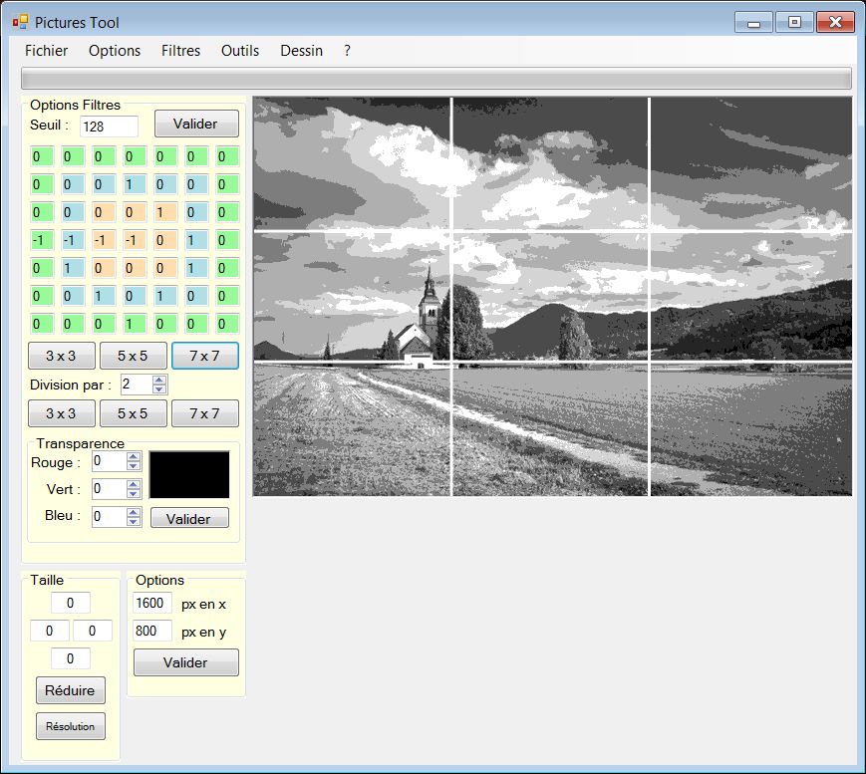Click the church in the picture preview

coord(422,320)
